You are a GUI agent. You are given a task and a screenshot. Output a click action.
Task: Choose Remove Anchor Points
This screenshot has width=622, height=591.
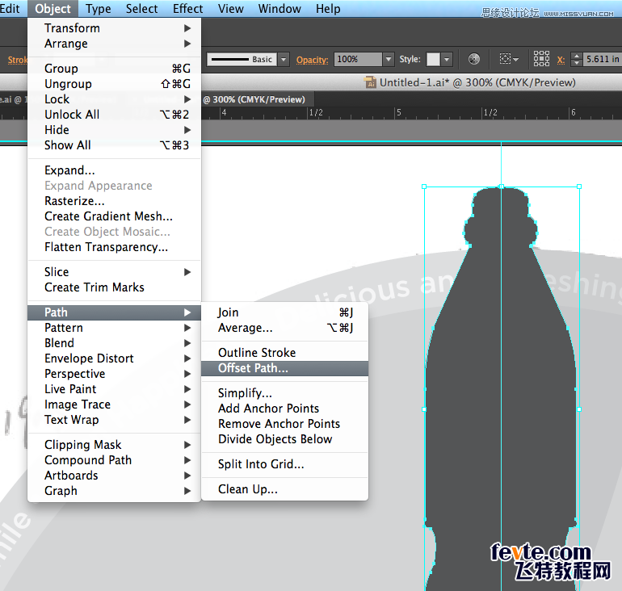click(285, 424)
